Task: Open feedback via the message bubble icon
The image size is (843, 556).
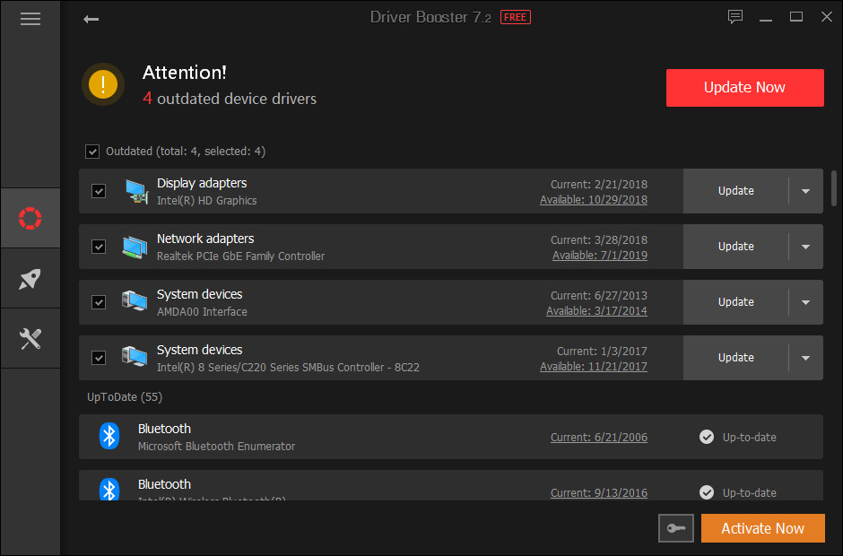Action: (x=735, y=16)
